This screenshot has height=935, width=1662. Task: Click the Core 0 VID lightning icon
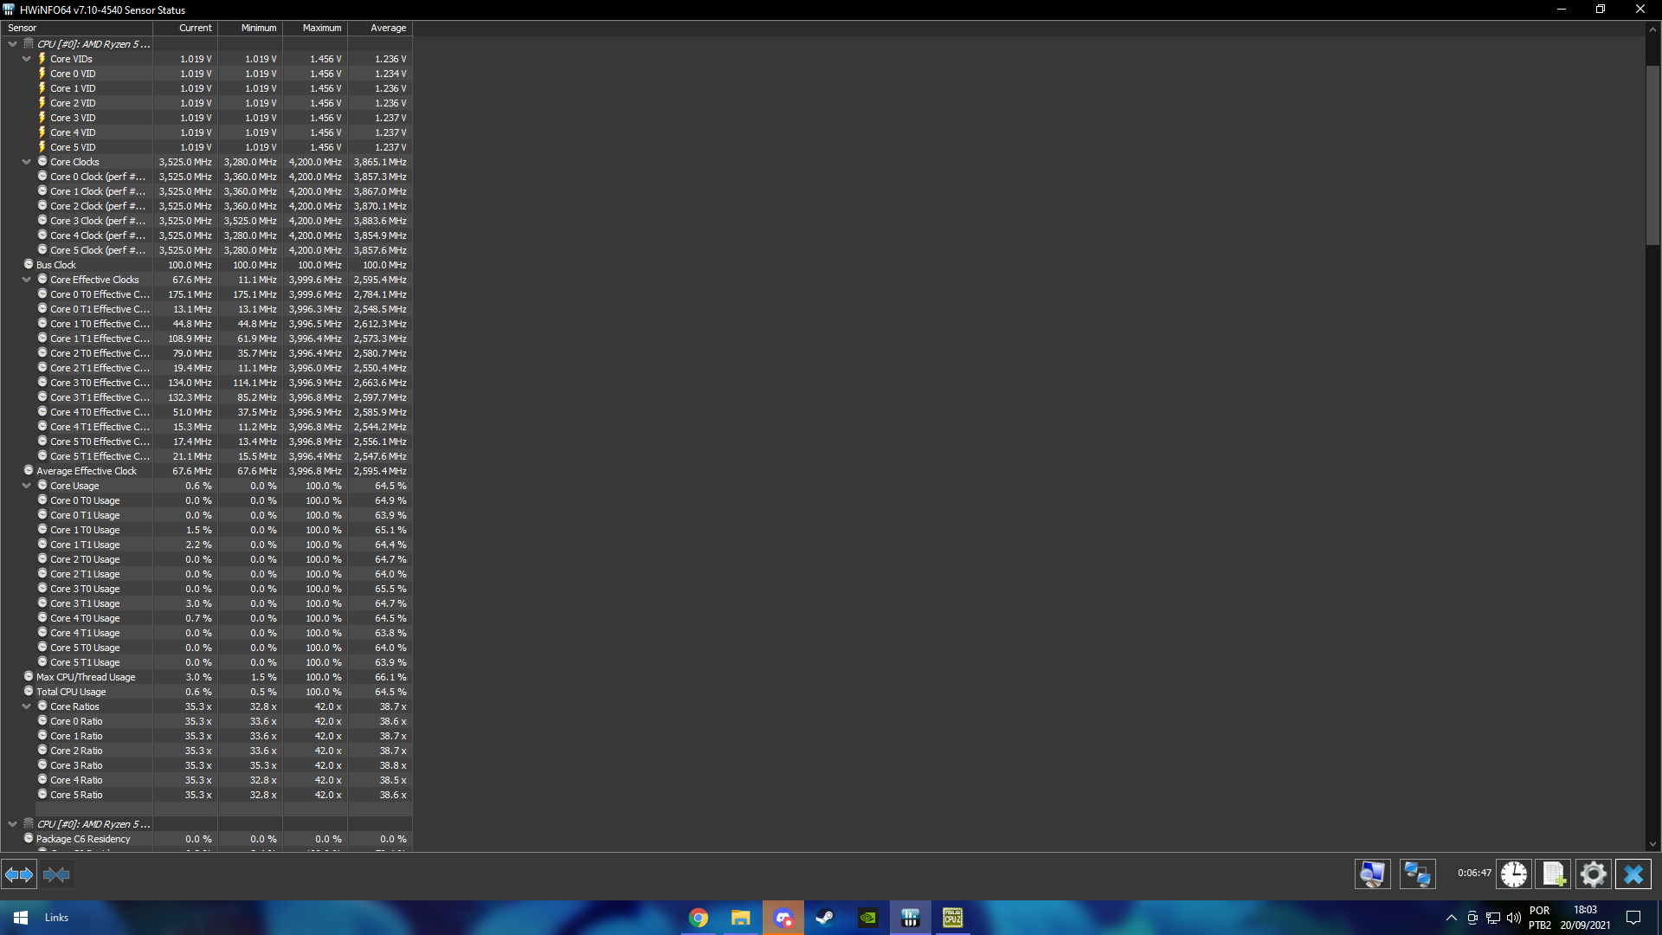(x=42, y=74)
